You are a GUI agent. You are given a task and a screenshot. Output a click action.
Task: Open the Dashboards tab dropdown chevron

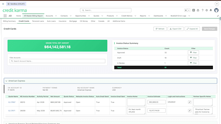(166, 16)
